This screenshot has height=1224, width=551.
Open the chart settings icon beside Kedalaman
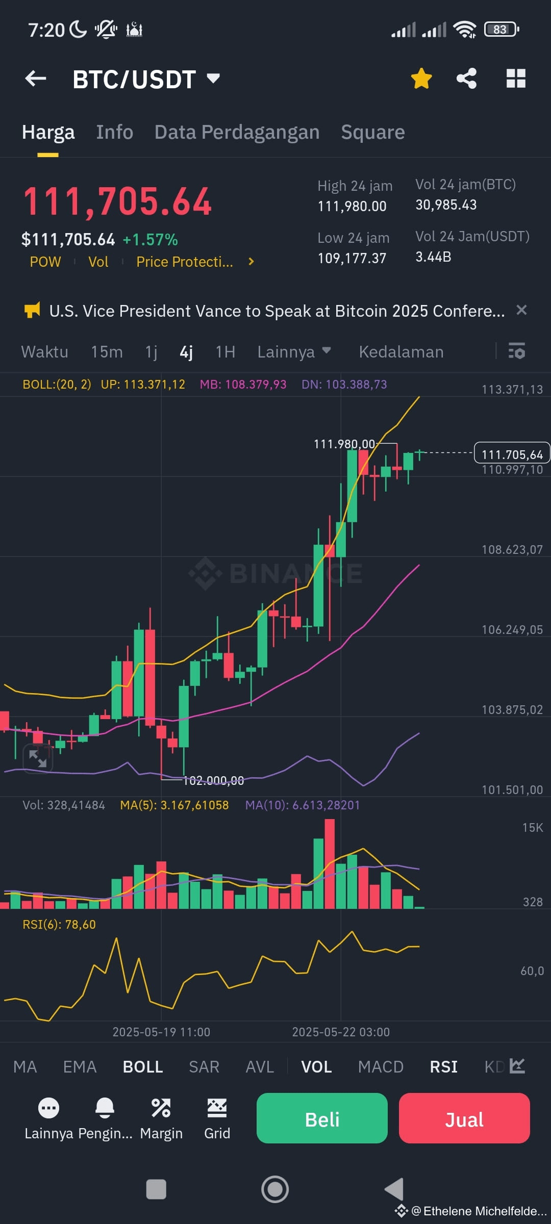pos(517,351)
